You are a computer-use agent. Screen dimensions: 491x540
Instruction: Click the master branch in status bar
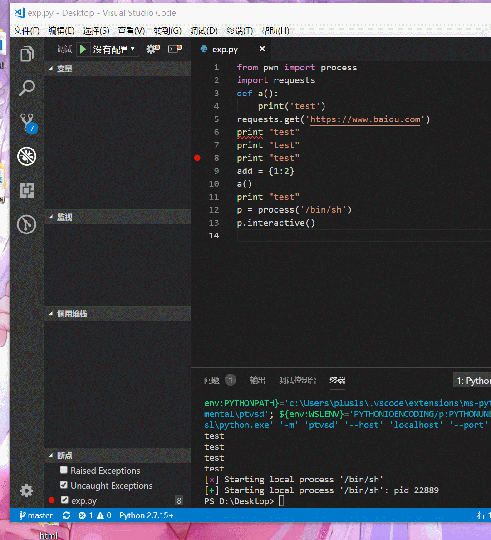(36, 515)
